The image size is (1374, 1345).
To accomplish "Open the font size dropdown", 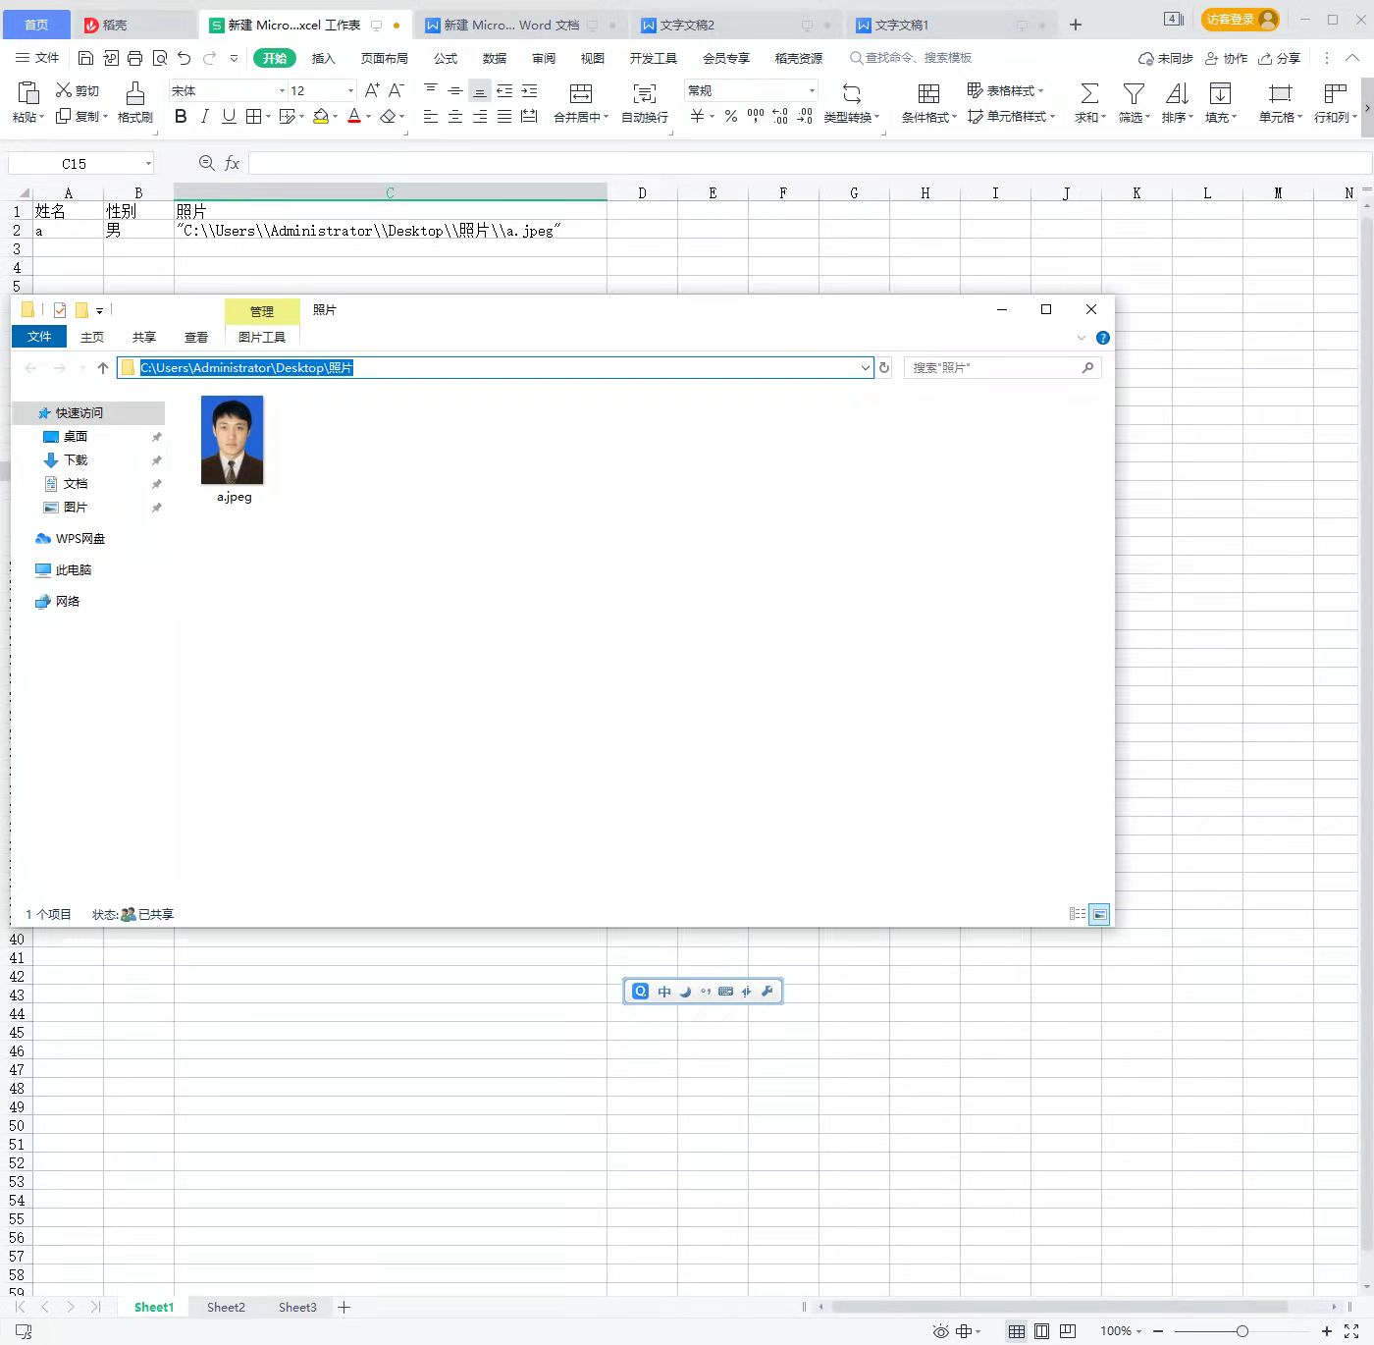I will (350, 90).
